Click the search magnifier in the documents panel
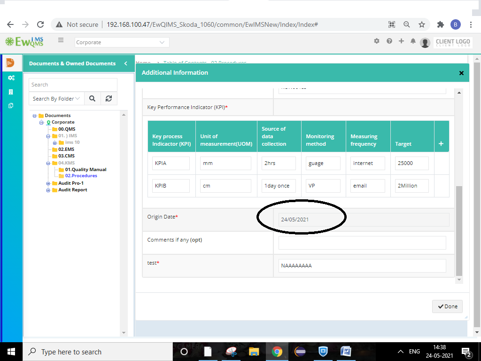The image size is (481, 361). [93, 99]
